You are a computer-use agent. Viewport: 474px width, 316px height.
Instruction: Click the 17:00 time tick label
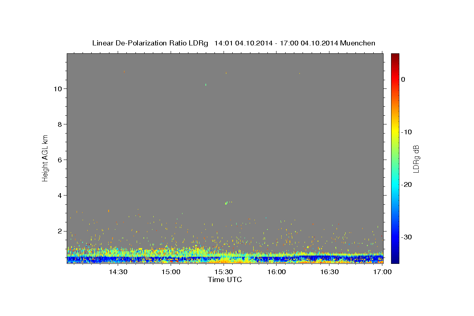(x=382, y=272)
